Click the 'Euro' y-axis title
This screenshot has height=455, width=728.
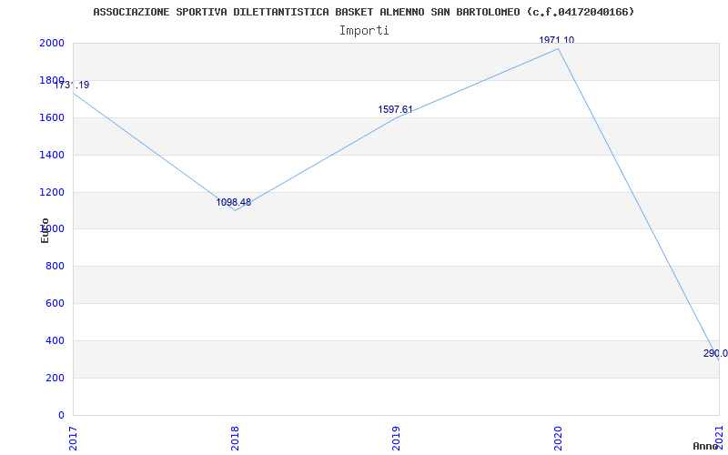pos(45,230)
